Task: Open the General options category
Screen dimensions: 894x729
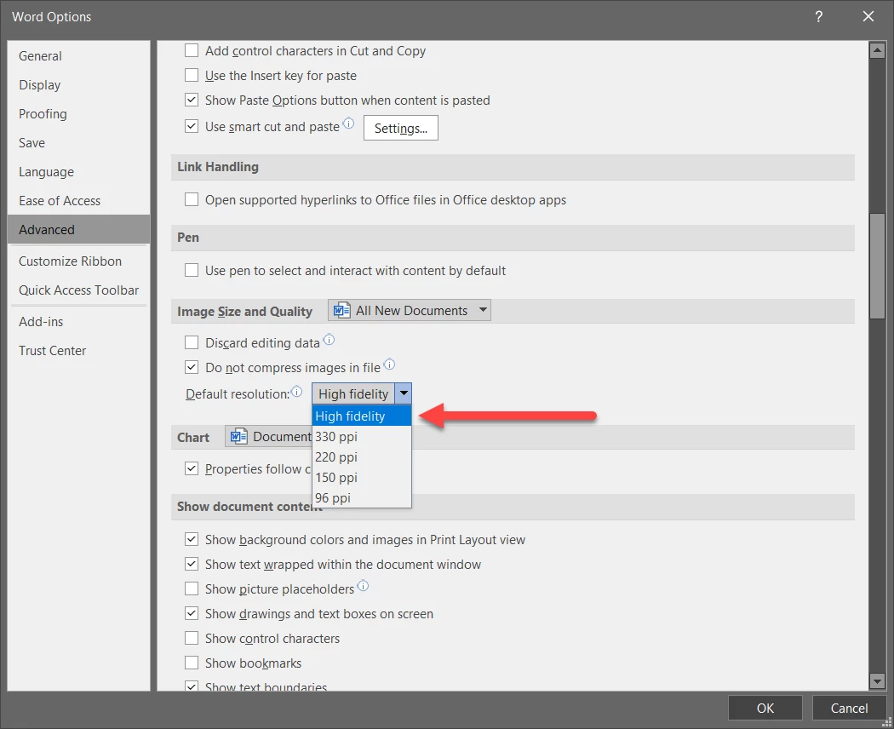Action: point(78,56)
